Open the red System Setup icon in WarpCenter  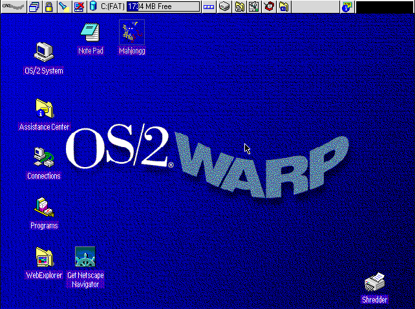269,6
